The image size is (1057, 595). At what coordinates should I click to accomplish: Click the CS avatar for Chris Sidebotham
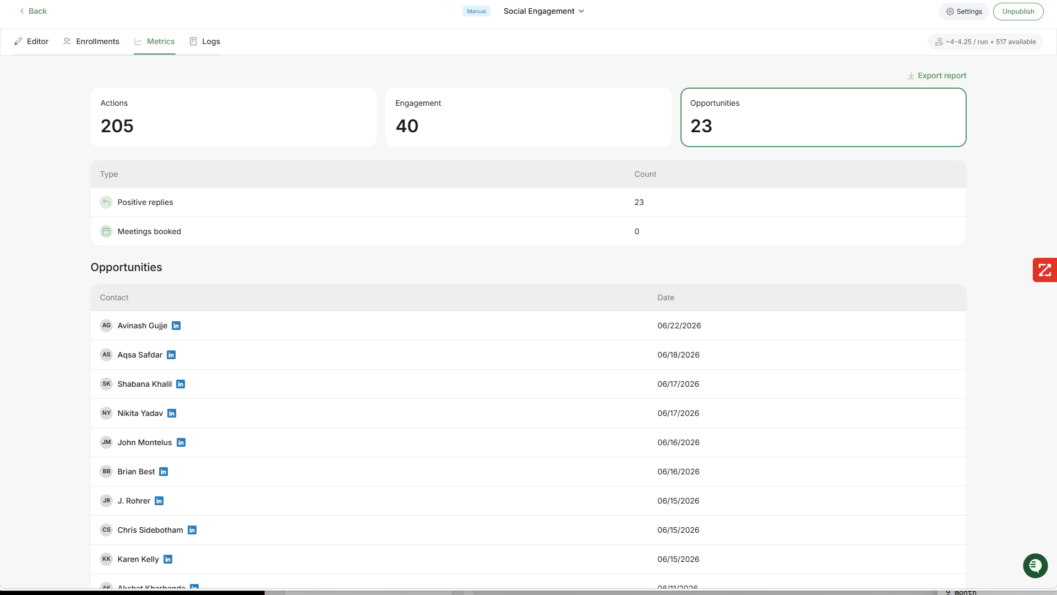(x=106, y=530)
